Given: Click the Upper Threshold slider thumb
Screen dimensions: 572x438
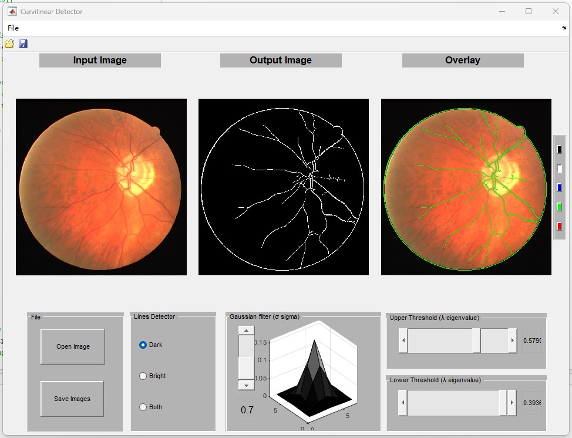Looking at the screenshot, I should pyautogui.click(x=476, y=341).
